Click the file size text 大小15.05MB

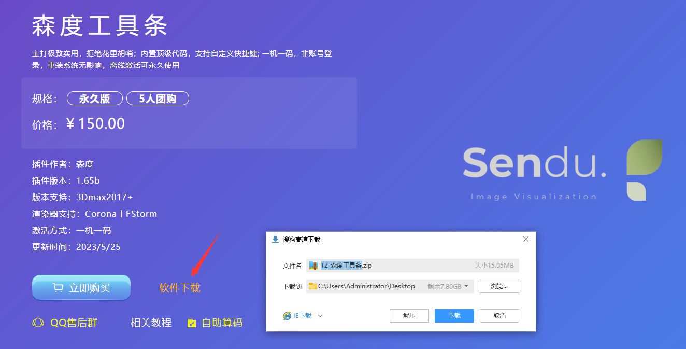pyautogui.click(x=494, y=266)
